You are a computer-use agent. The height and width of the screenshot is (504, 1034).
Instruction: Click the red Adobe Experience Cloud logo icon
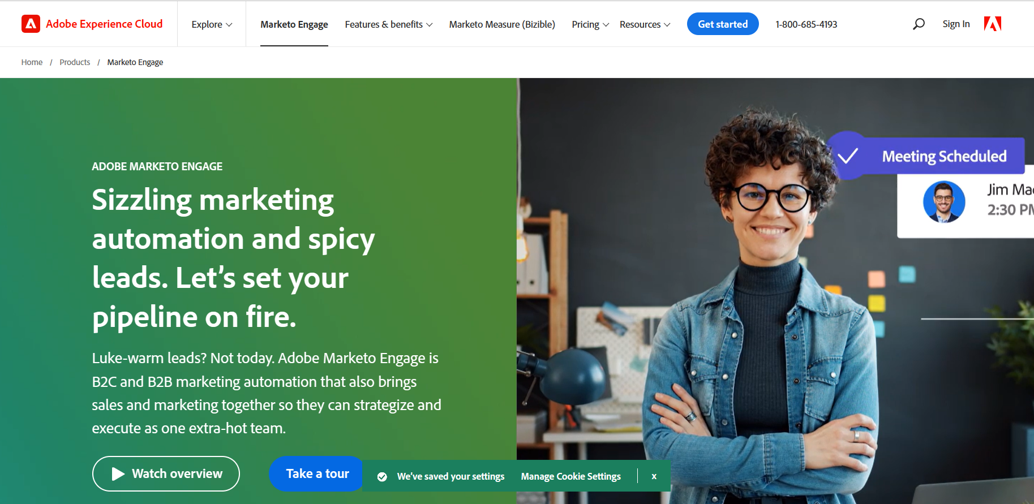[31, 24]
